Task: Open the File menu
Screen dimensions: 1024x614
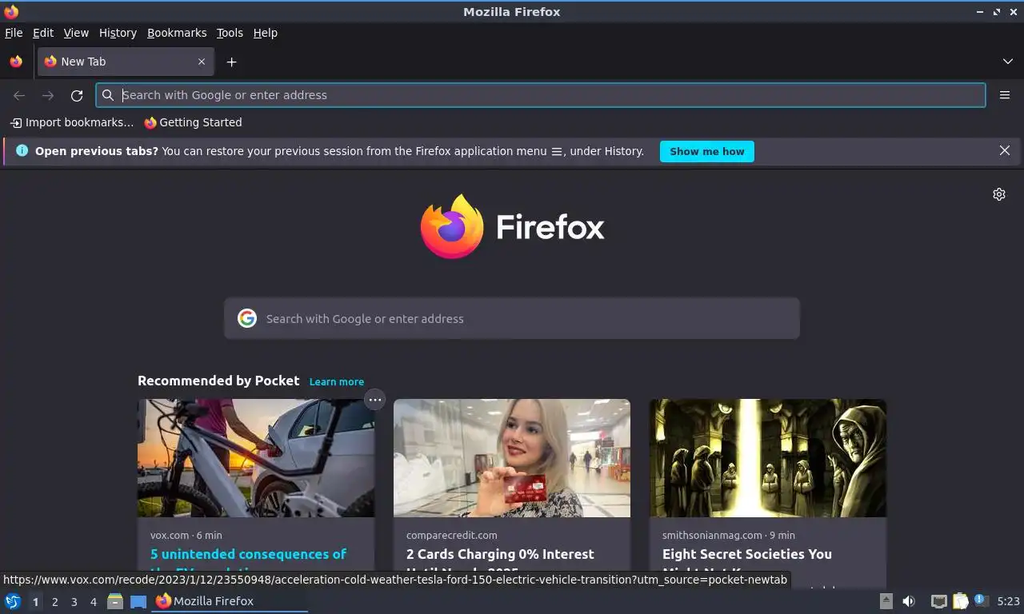Action: (x=14, y=33)
